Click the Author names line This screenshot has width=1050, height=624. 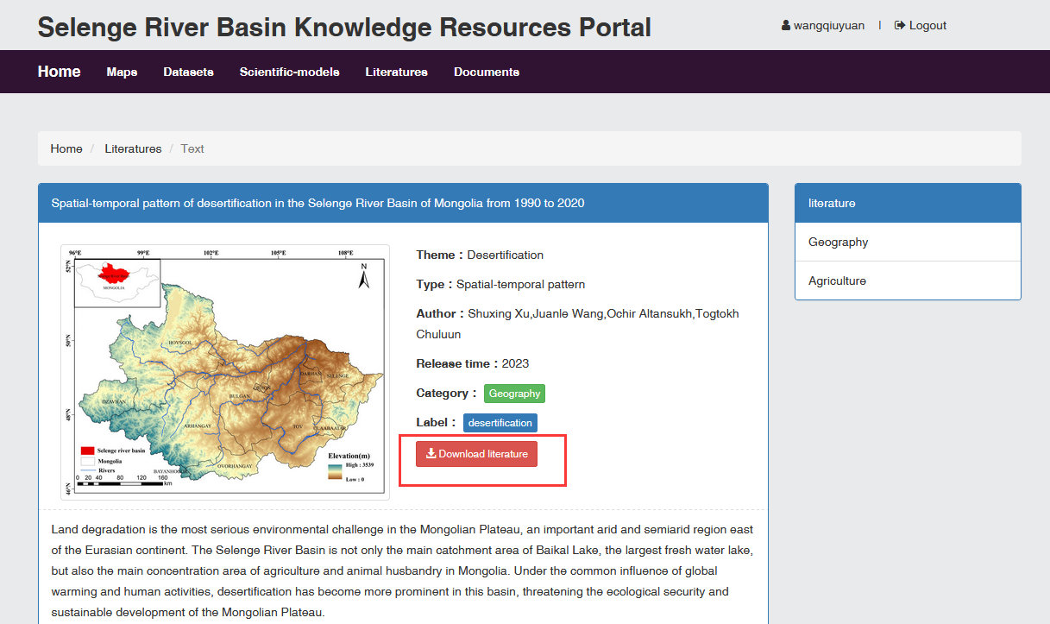point(577,324)
